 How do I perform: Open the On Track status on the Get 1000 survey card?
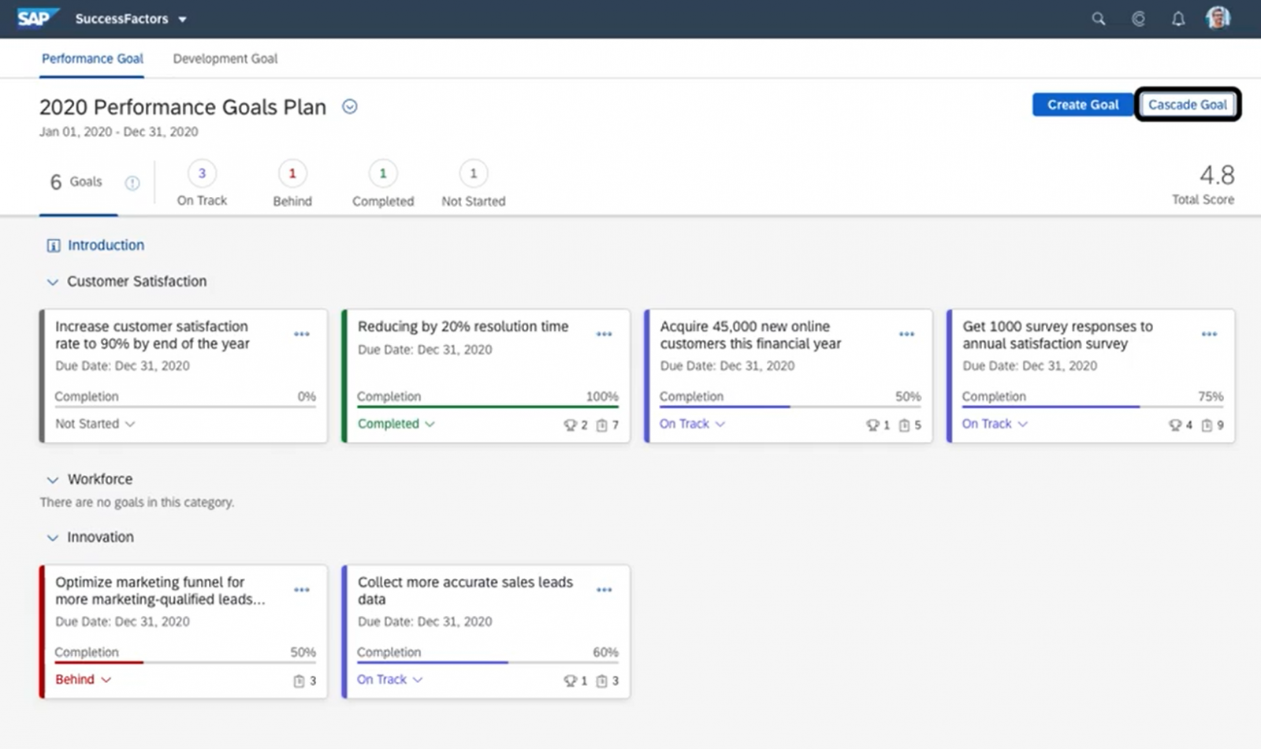tap(995, 424)
